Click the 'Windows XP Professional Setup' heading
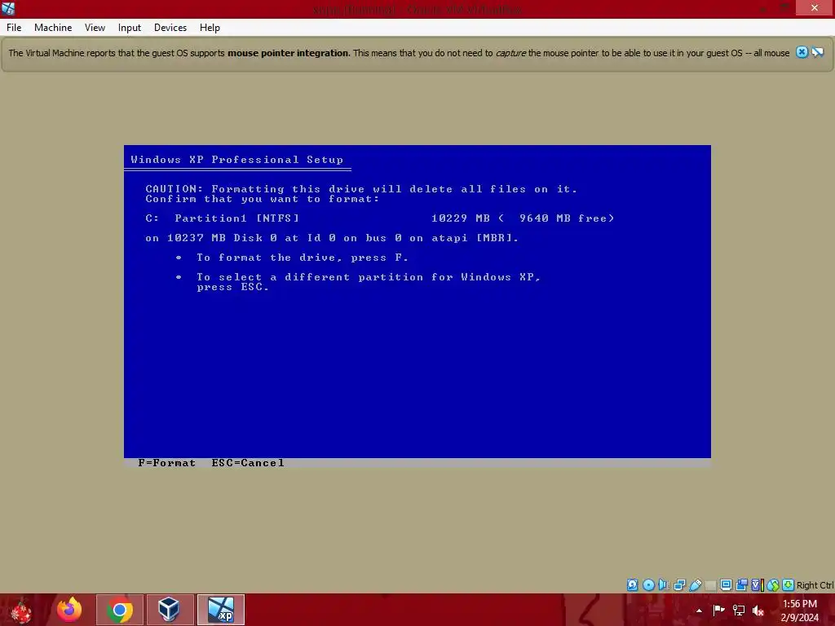Viewport: 835px width, 626px height. [x=237, y=160]
